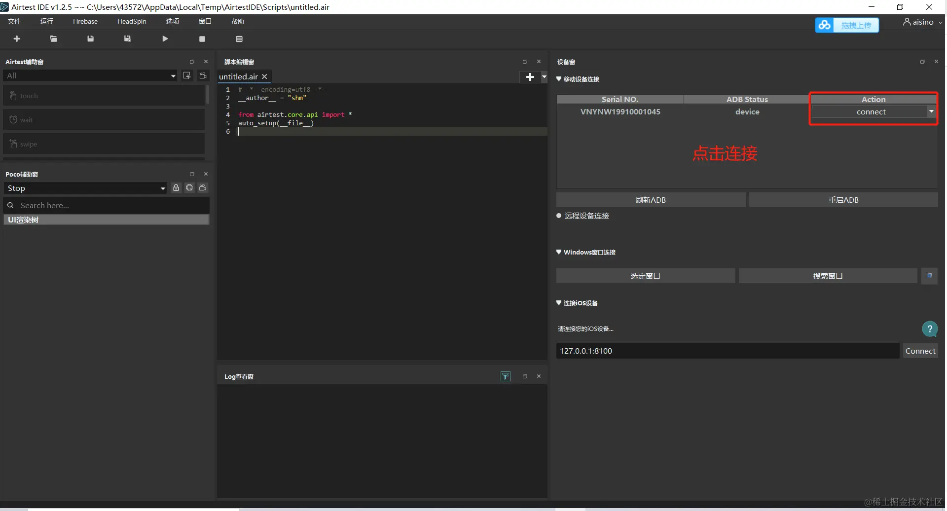Close the Poco assistant panel
The image size is (947, 511).
tap(206, 174)
